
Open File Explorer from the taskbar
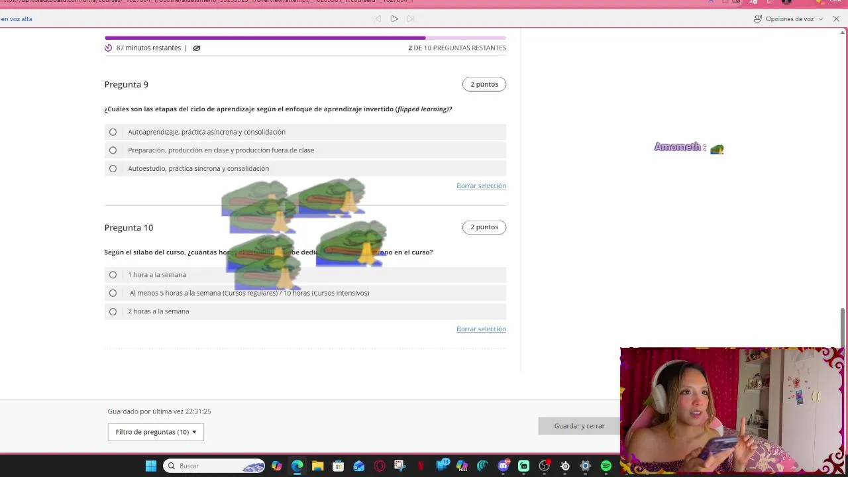[x=317, y=466]
